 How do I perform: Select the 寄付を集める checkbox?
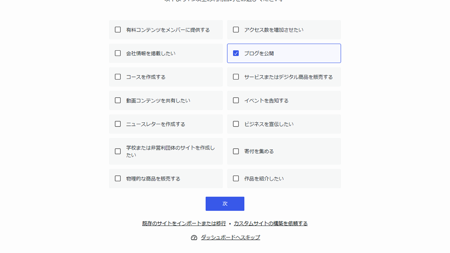[236, 151]
